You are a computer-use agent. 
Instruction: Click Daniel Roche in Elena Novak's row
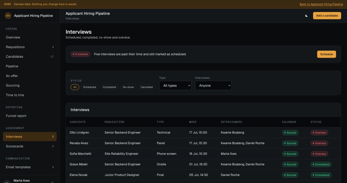tap(230, 175)
